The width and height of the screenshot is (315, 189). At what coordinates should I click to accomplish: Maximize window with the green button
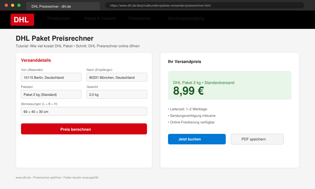pos(19,5)
